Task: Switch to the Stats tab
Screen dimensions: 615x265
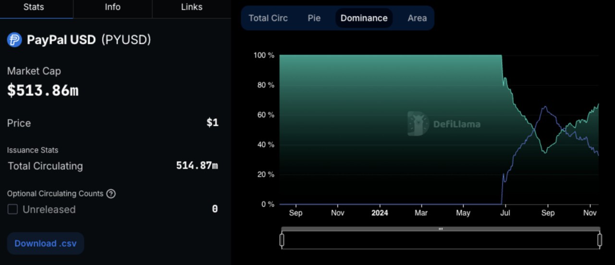Action: pyautogui.click(x=34, y=7)
